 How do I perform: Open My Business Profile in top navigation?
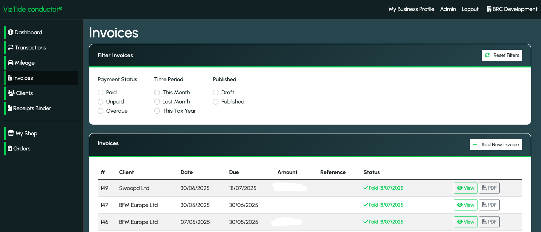pyautogui.click(x=411, y=9)
